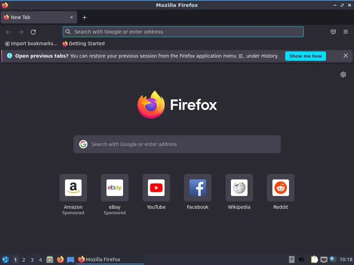
Task: Open Getting Started bookmark
Action: click(84, 43)
